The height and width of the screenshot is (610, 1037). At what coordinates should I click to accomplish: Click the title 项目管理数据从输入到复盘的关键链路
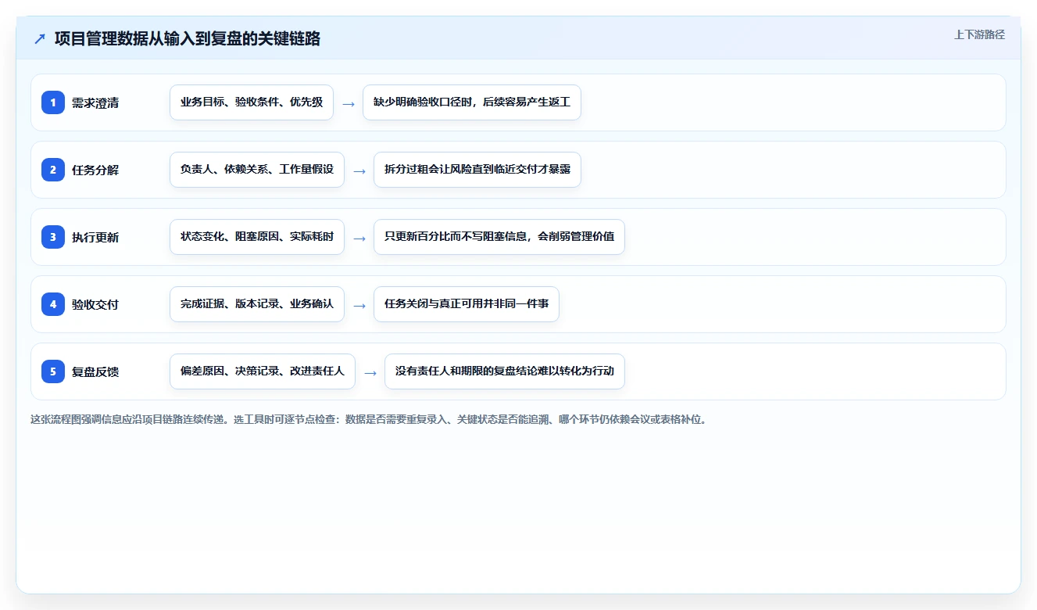point(188,39)
